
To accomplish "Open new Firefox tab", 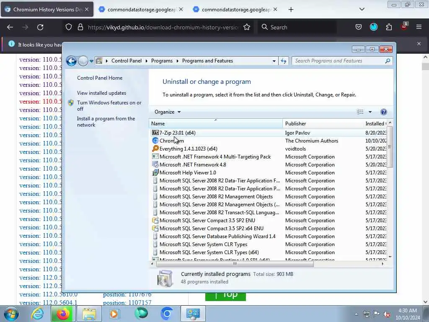I will (291, 10).
